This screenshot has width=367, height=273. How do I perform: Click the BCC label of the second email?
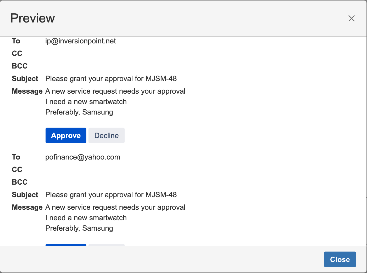pos(20,182)
